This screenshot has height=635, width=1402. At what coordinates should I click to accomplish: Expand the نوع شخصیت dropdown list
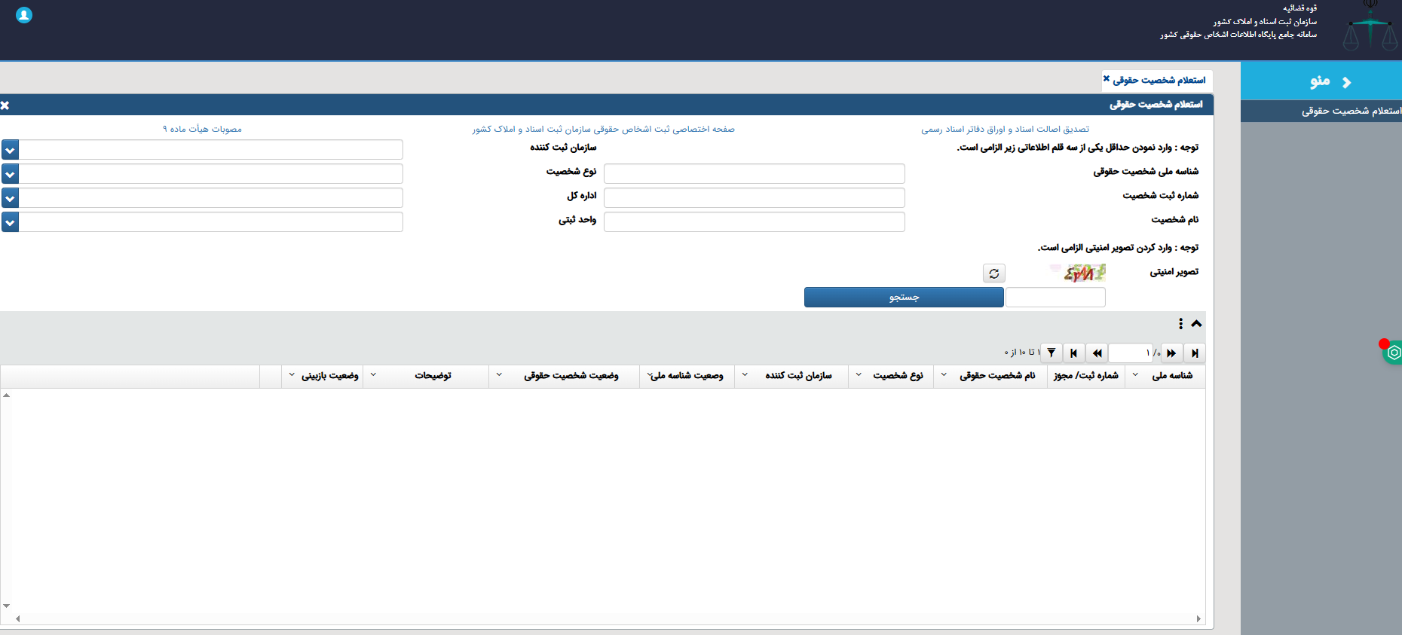pyautogui.click(x=10, y=174)
